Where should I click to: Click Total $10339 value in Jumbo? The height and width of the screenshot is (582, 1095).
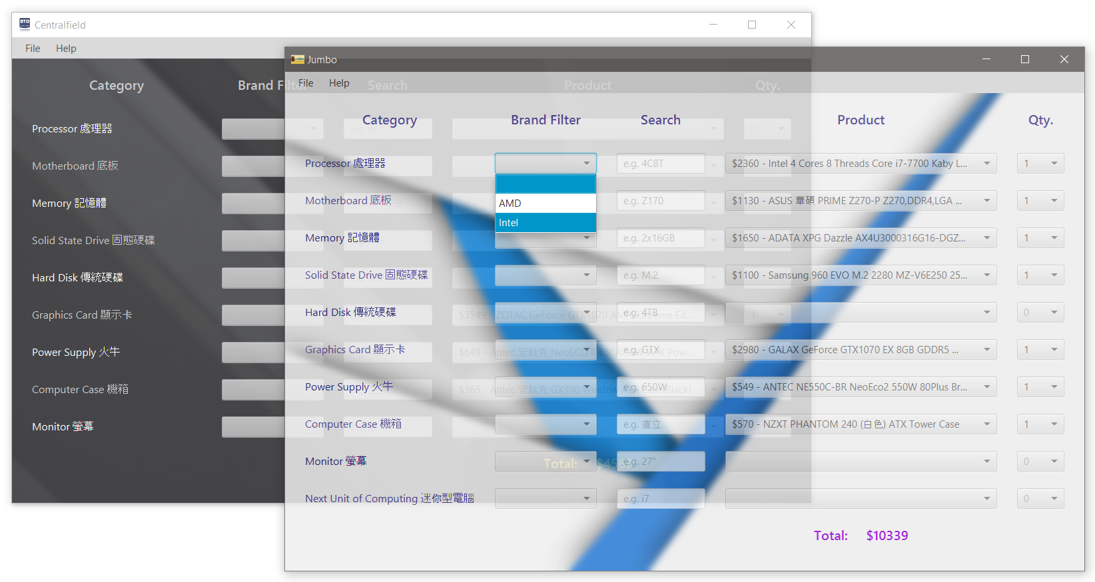[887, 535]
